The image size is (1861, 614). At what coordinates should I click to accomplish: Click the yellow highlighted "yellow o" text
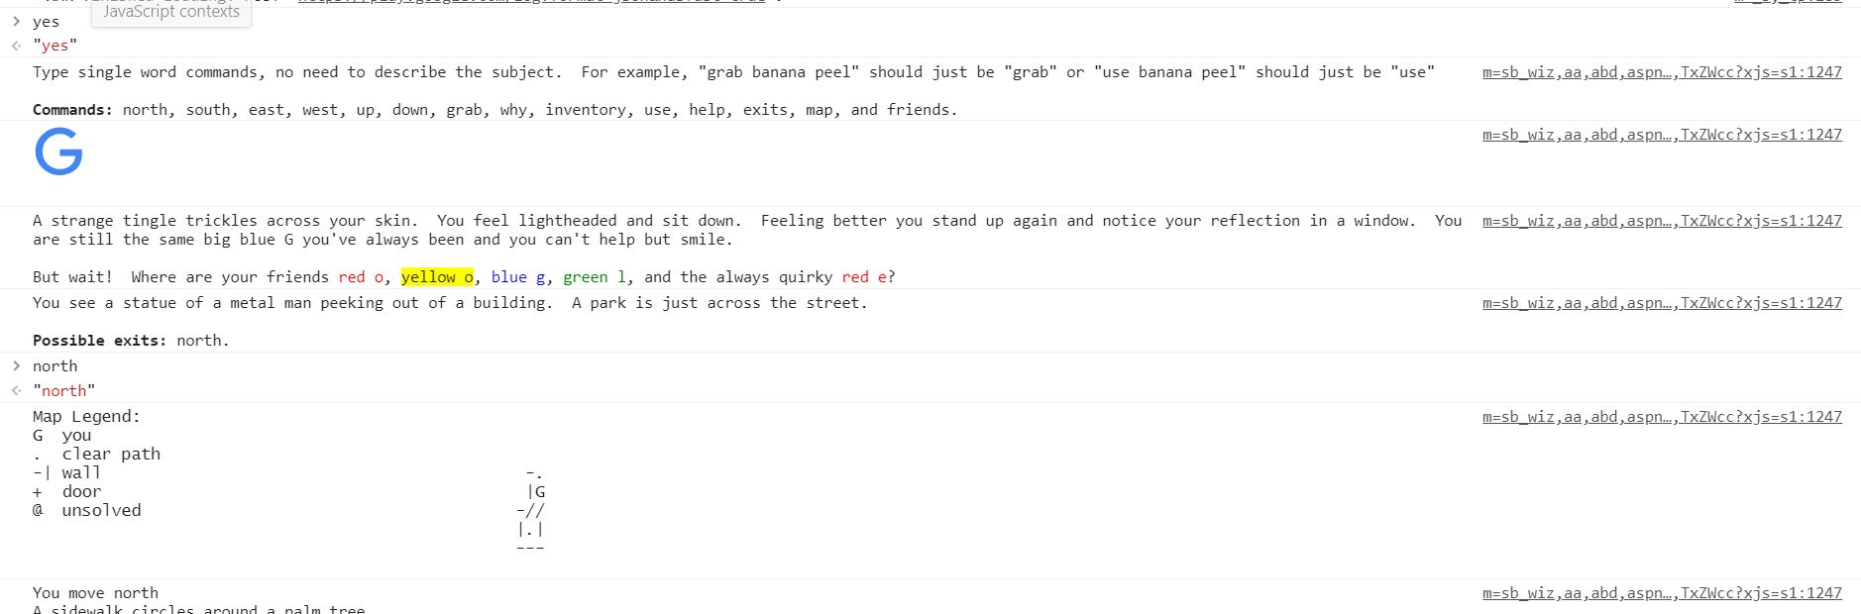tap(437, 277)
